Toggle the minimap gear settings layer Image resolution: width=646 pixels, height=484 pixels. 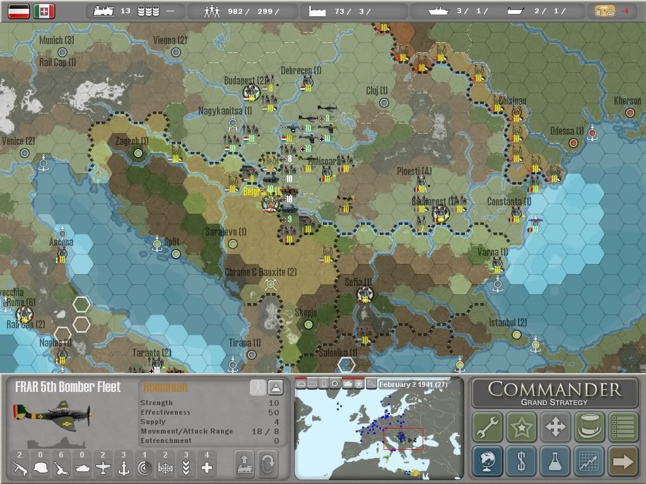click(x=335, y=384)
